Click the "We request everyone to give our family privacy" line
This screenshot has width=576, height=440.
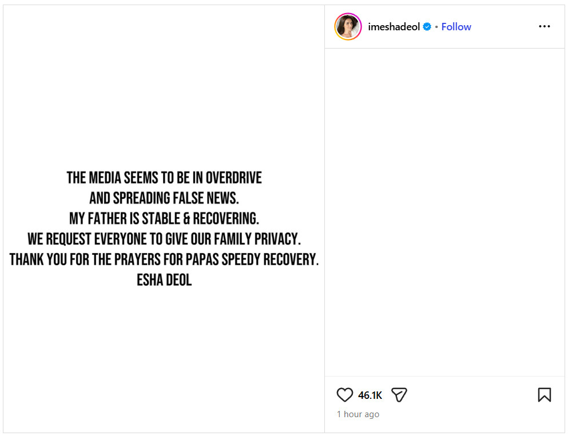pyautogui.click(x=164, y=239)
